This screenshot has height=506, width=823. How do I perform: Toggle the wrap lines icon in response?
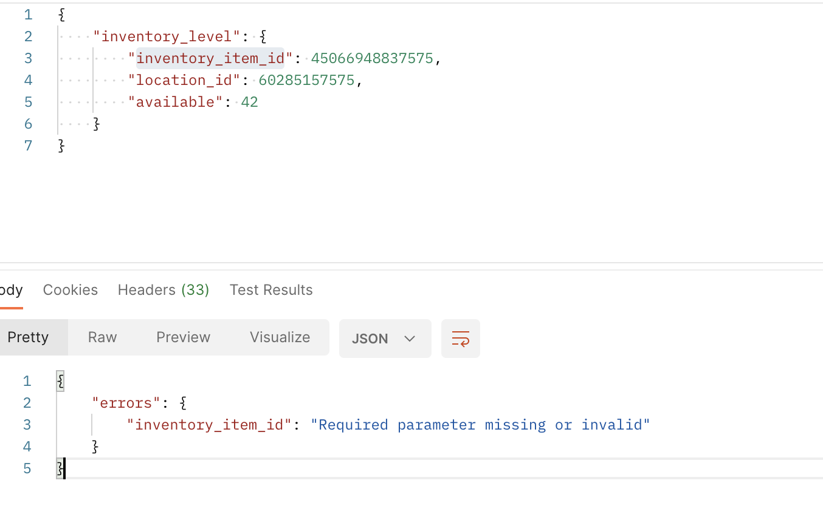click(460, 339)
